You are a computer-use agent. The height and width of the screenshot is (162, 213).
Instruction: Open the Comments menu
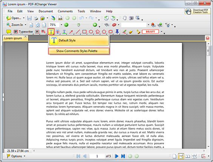point(65,11)
